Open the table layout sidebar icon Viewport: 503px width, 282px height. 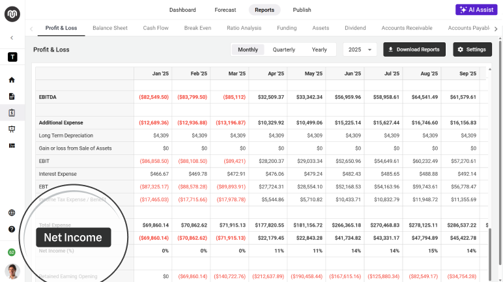pos(12,146)
